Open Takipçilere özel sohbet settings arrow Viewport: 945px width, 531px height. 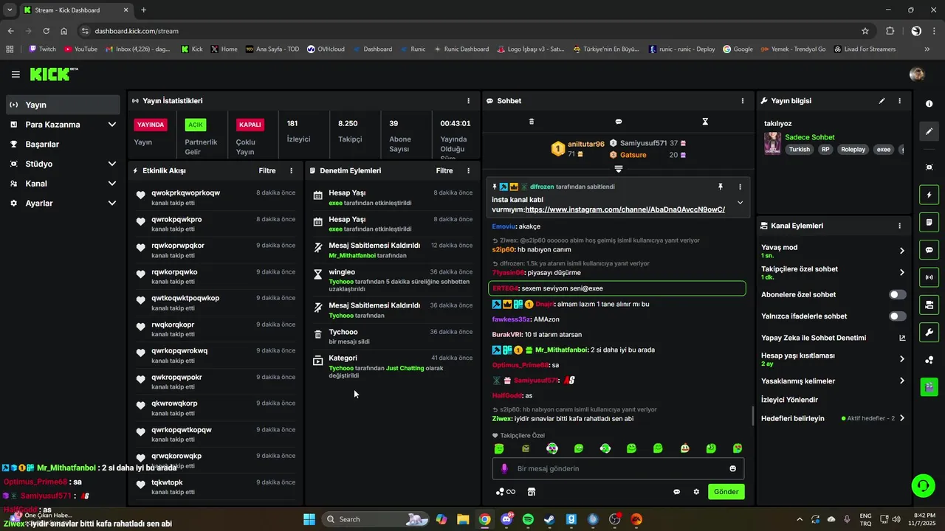(x=901, y=272)
